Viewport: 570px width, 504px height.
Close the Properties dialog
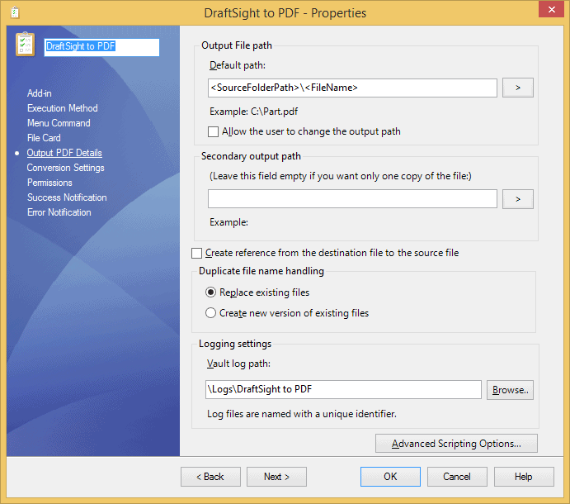pos(551,9)
